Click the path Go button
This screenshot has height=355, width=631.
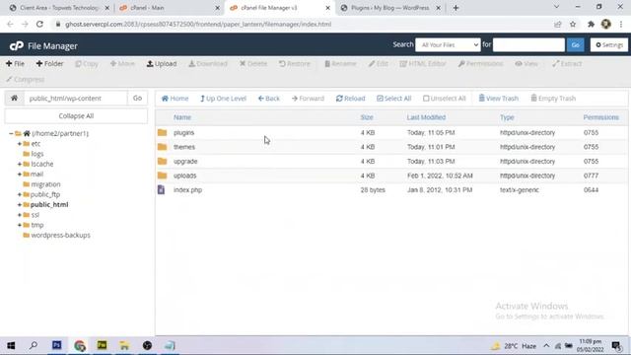137,98
